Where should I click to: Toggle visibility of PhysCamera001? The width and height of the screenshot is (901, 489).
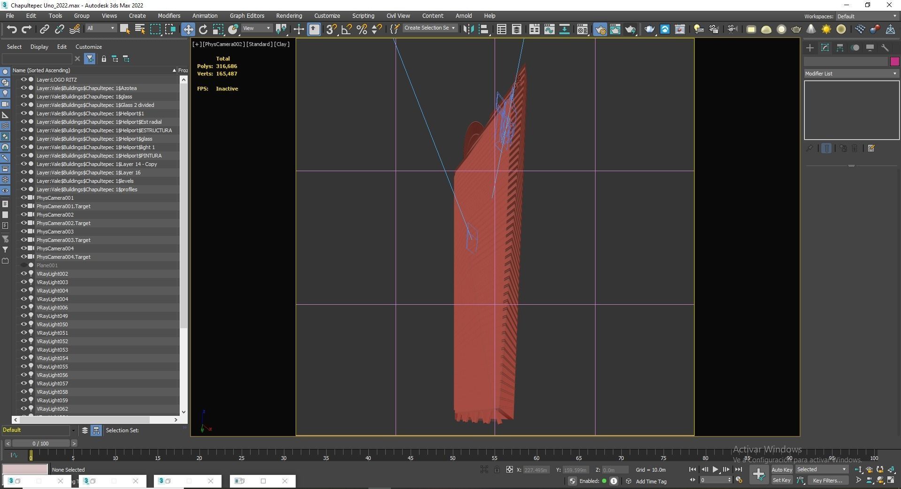pyautogui.click(x=23, y=198)
